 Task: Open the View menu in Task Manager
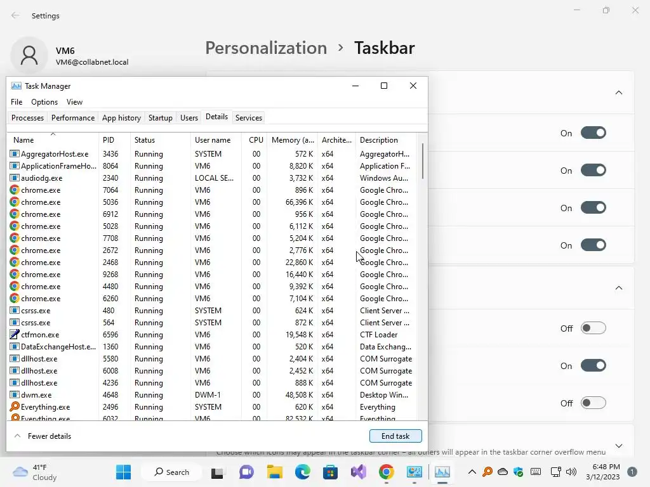click(75, 102)
